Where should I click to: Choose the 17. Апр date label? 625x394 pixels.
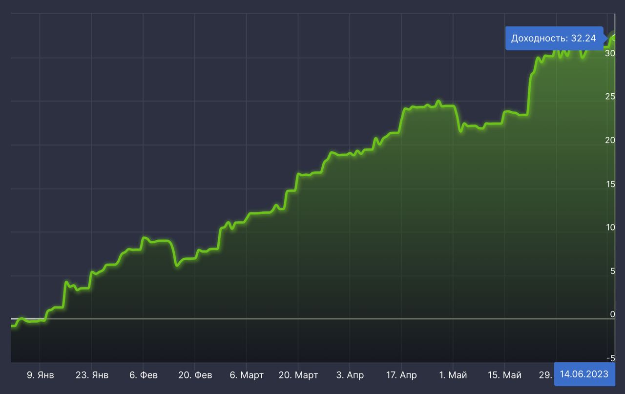point(401,375)
